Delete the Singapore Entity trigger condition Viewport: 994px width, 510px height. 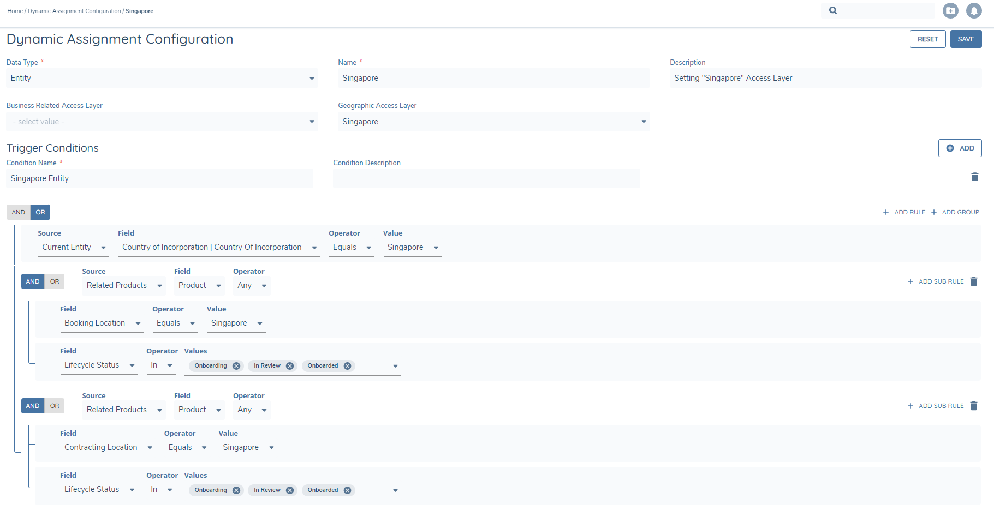(974, 177)
